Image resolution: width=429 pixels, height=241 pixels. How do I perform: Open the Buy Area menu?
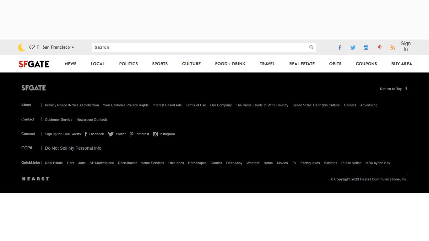tap(402, 64)
